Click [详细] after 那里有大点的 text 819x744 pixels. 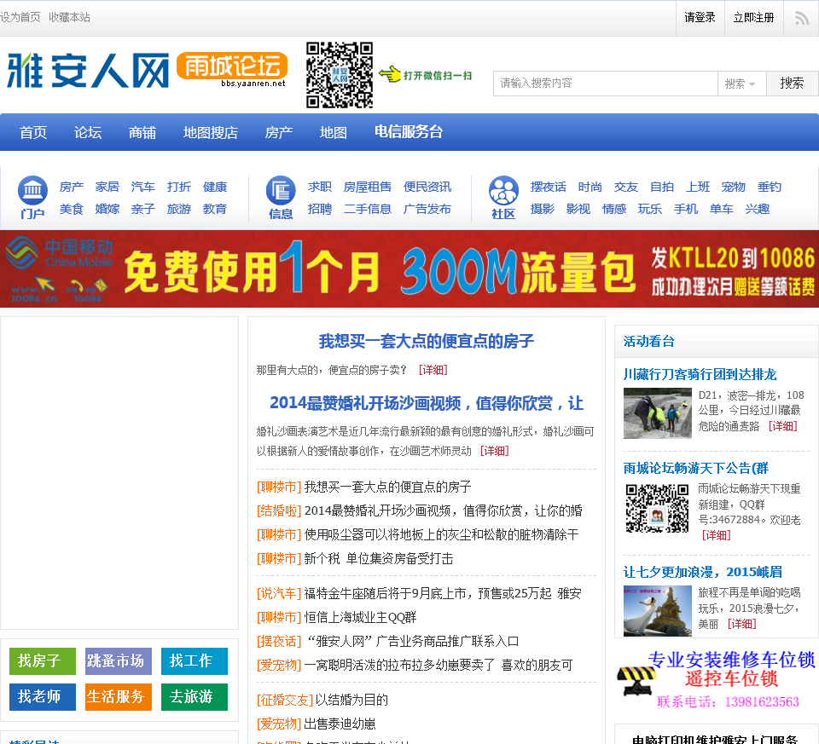click(433, 370)
